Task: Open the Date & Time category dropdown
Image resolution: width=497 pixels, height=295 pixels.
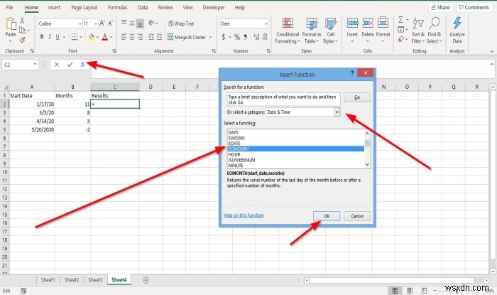Action: point(337,112)
